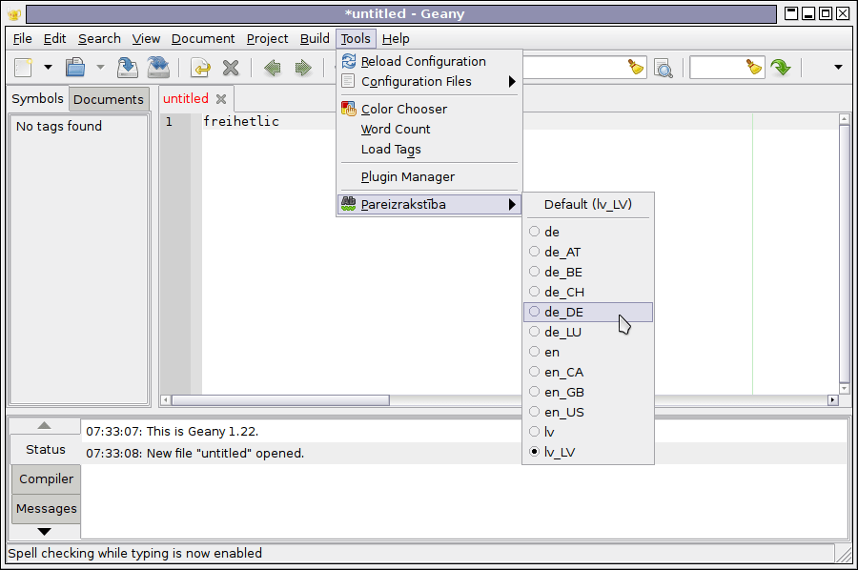The height and width of the screenshot is (570, 858).
Task: Click the Pareizrakstība spell check icon
Action: tap(349, 203)
